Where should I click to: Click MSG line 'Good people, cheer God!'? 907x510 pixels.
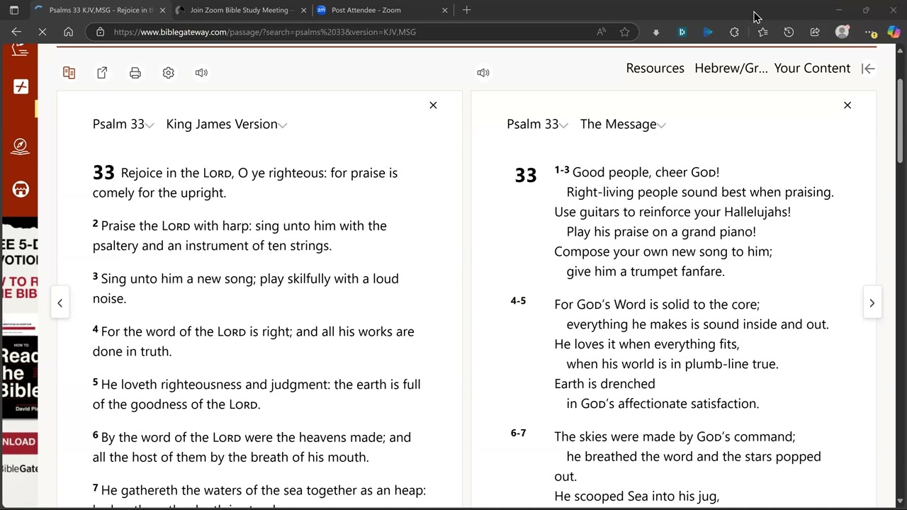point(646,172)
